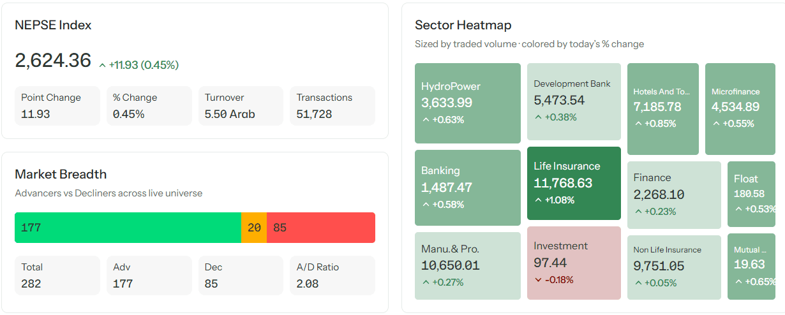Click the Finance sector tile

click(x=674, y=194)
